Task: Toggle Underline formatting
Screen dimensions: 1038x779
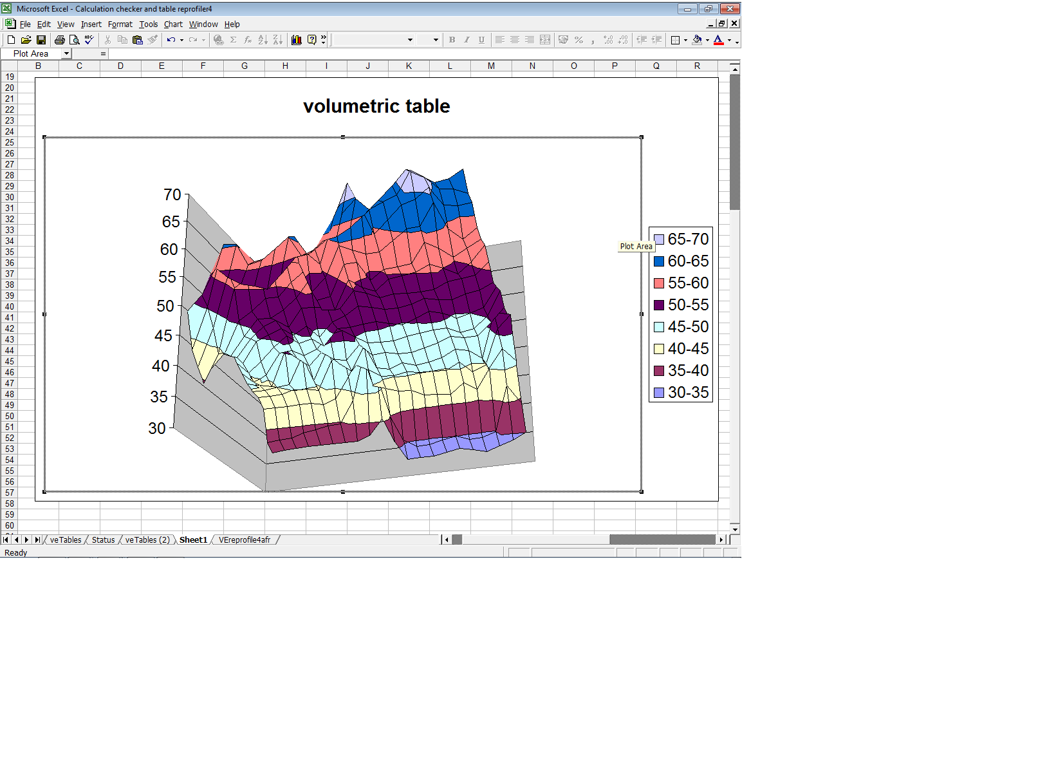Action: (x=482, y=40)
